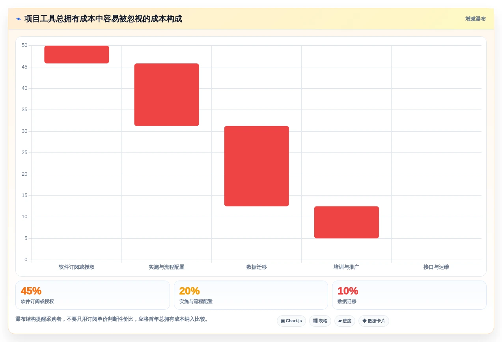Click the 培训与推广 red bar
Viewport: 502px width, 342px height.
[346, 222]
